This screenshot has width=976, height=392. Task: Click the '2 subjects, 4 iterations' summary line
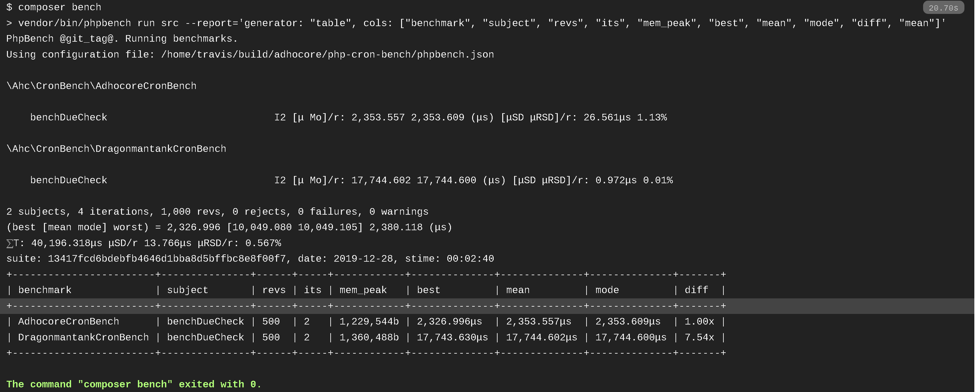(218, 212)
